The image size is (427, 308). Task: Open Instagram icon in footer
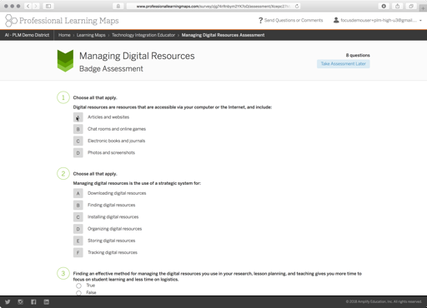20,302
